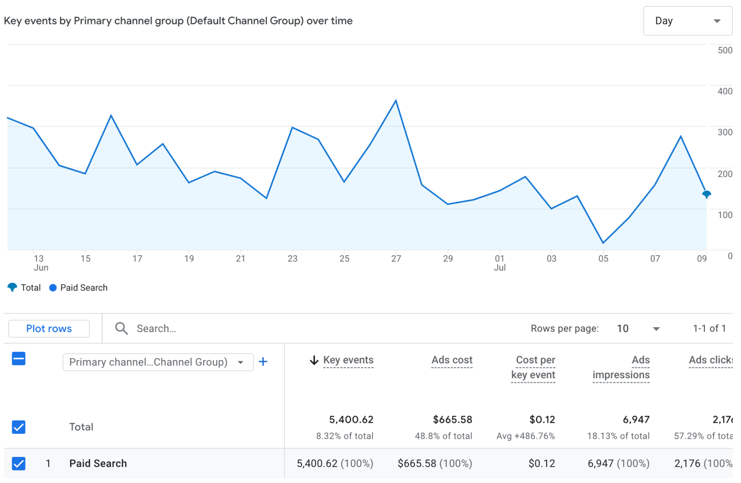Click the sort arrow on Key events column
Screen dimensions: 741x483
(314, 360)
